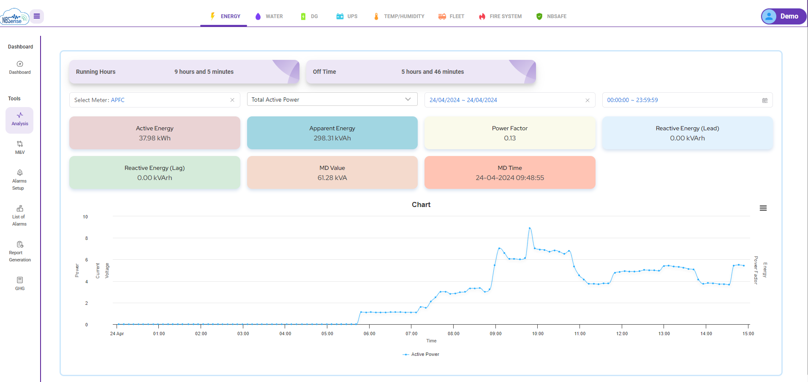Click the Energy axis label on right
The image size is (808, 382).
(x=765, y=270)
